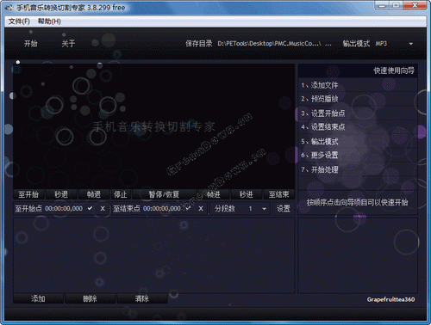The width and height of the screenshot is (431, 325).
Task: Browse save directory with ellipsis button
Action: [x=328, y=44]
